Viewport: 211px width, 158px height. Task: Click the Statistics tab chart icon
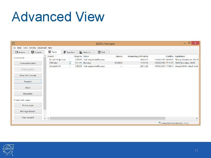tap(81, 52)
